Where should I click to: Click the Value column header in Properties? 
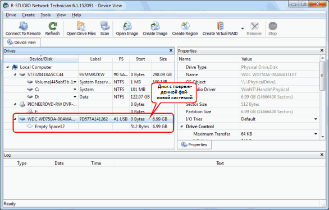pos(280,59)
